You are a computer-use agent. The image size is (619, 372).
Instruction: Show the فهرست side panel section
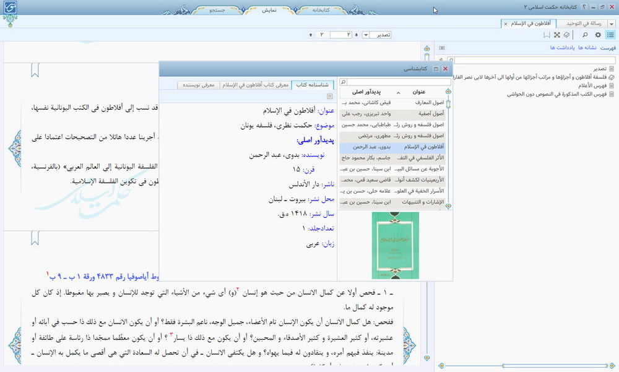coord(608,48)
